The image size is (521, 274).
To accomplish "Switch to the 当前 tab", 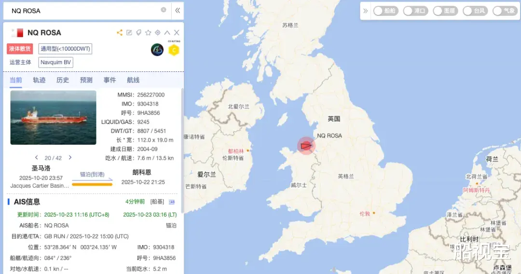I will 15,80.
